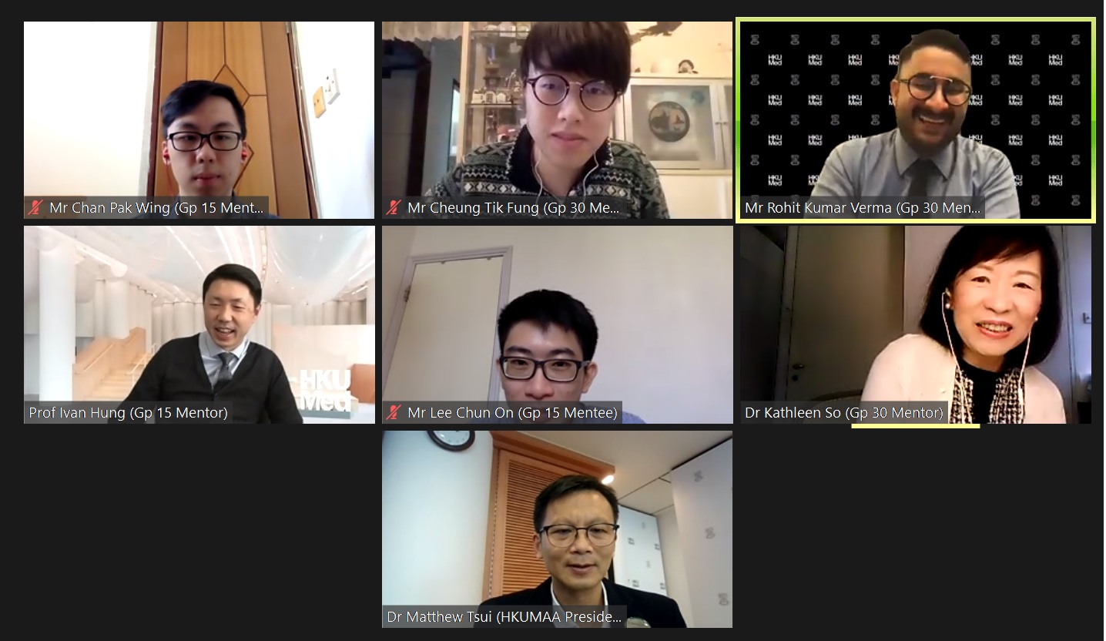This screenshot has height=641, width=1106.
Task: Click name label 'Mr Lee Chun On (Gp 15 Mentee)'
Action: 512,412
